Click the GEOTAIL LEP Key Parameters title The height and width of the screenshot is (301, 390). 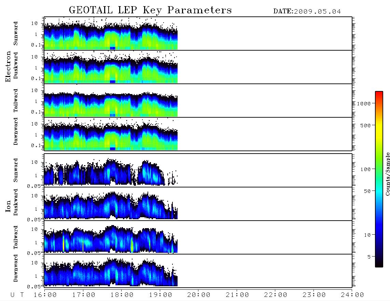point(150,10)
